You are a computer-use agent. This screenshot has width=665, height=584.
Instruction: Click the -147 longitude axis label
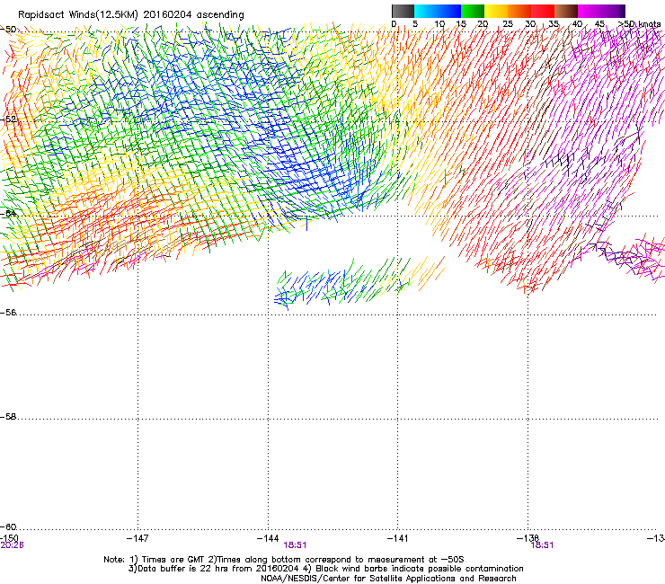137,538
